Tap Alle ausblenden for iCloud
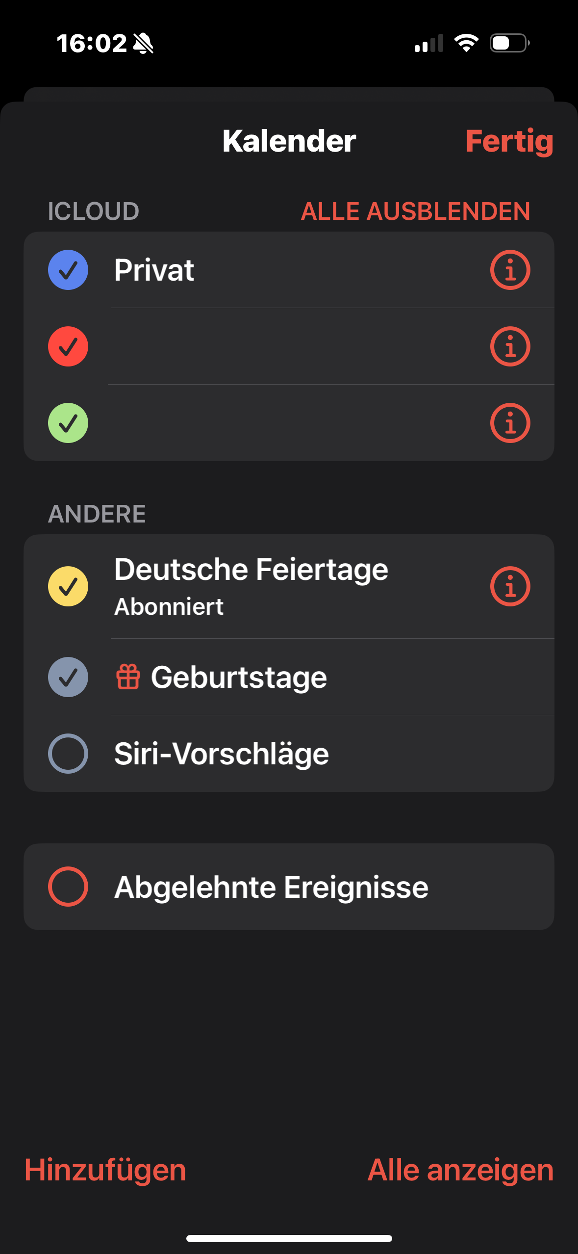The image size is (578, 1254). click(415, 211)
